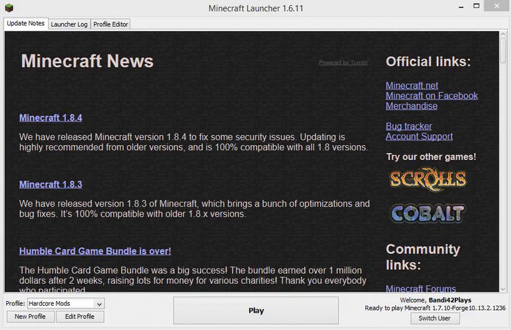The height and width of the screenshot is (330, 511).
Task: Open the Minecraft 1.8.3 news link
Action: 50,184
